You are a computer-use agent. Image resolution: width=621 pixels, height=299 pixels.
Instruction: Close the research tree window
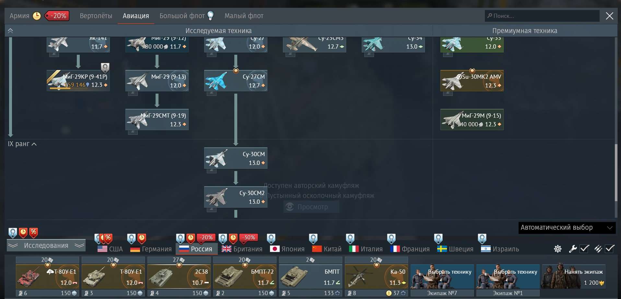[x=609, y=16]
